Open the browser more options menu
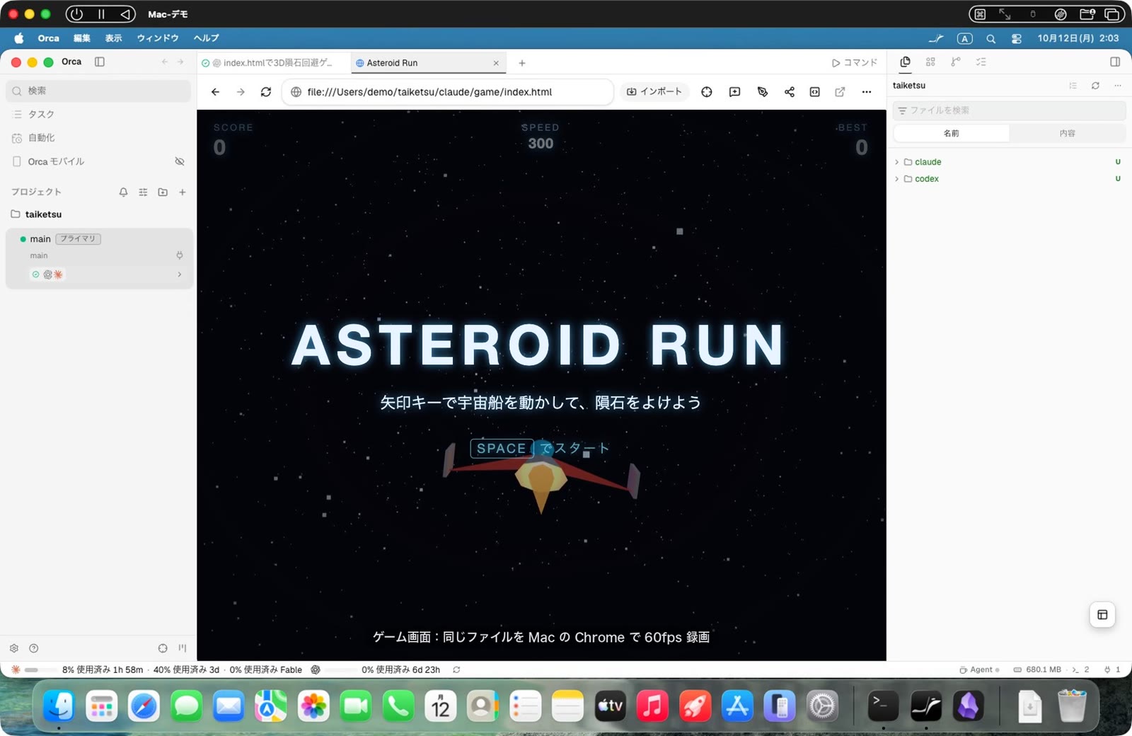The height and width of the screenshot is (736, 1132). pos(867,92)
